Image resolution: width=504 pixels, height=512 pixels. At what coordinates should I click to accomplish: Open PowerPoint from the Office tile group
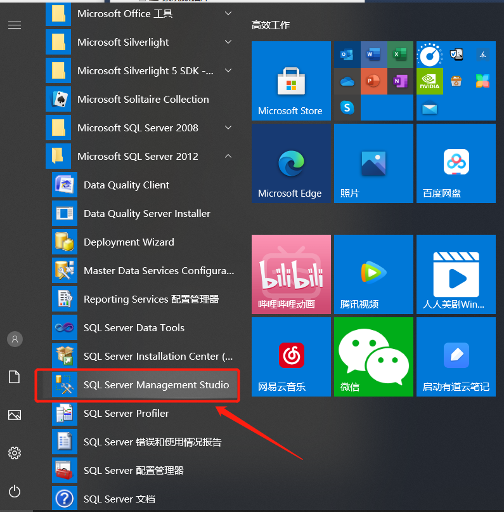[x=374, y=81]
